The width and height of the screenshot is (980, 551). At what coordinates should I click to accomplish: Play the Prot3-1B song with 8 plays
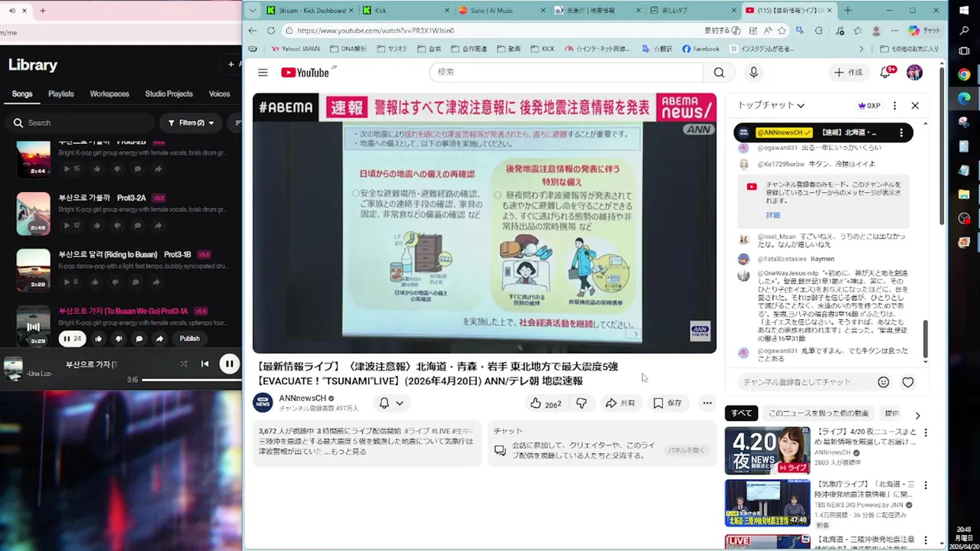[71, 282]
